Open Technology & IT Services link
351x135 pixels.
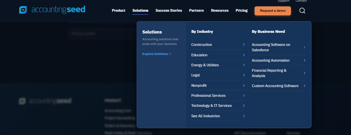(218, 106)
